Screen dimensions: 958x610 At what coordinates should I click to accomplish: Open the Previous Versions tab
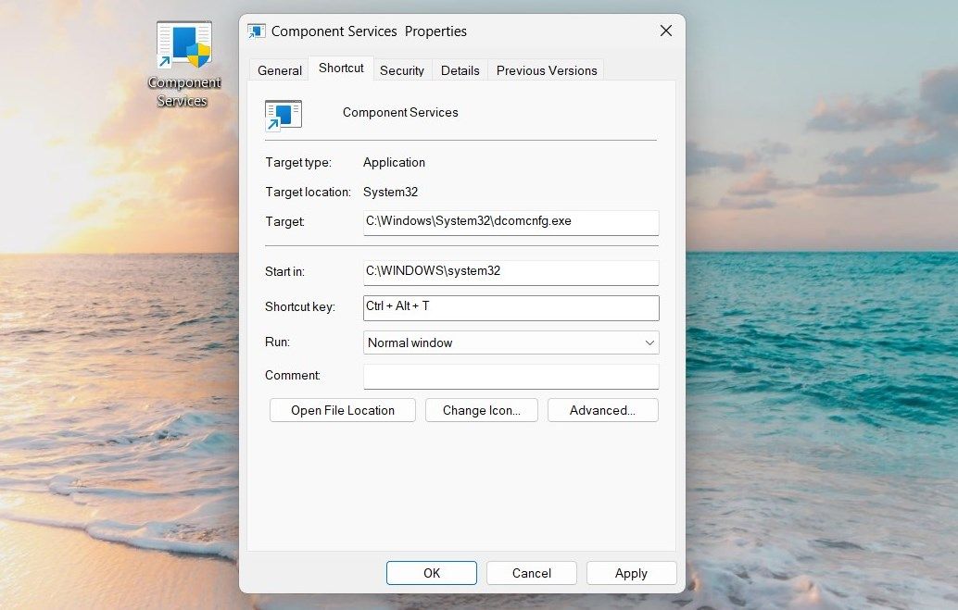[547, 71]
